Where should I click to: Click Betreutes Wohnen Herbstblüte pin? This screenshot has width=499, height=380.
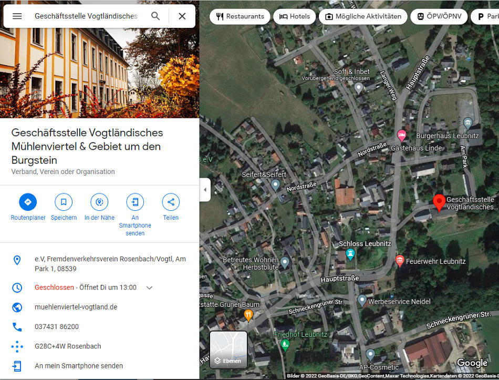285,263
